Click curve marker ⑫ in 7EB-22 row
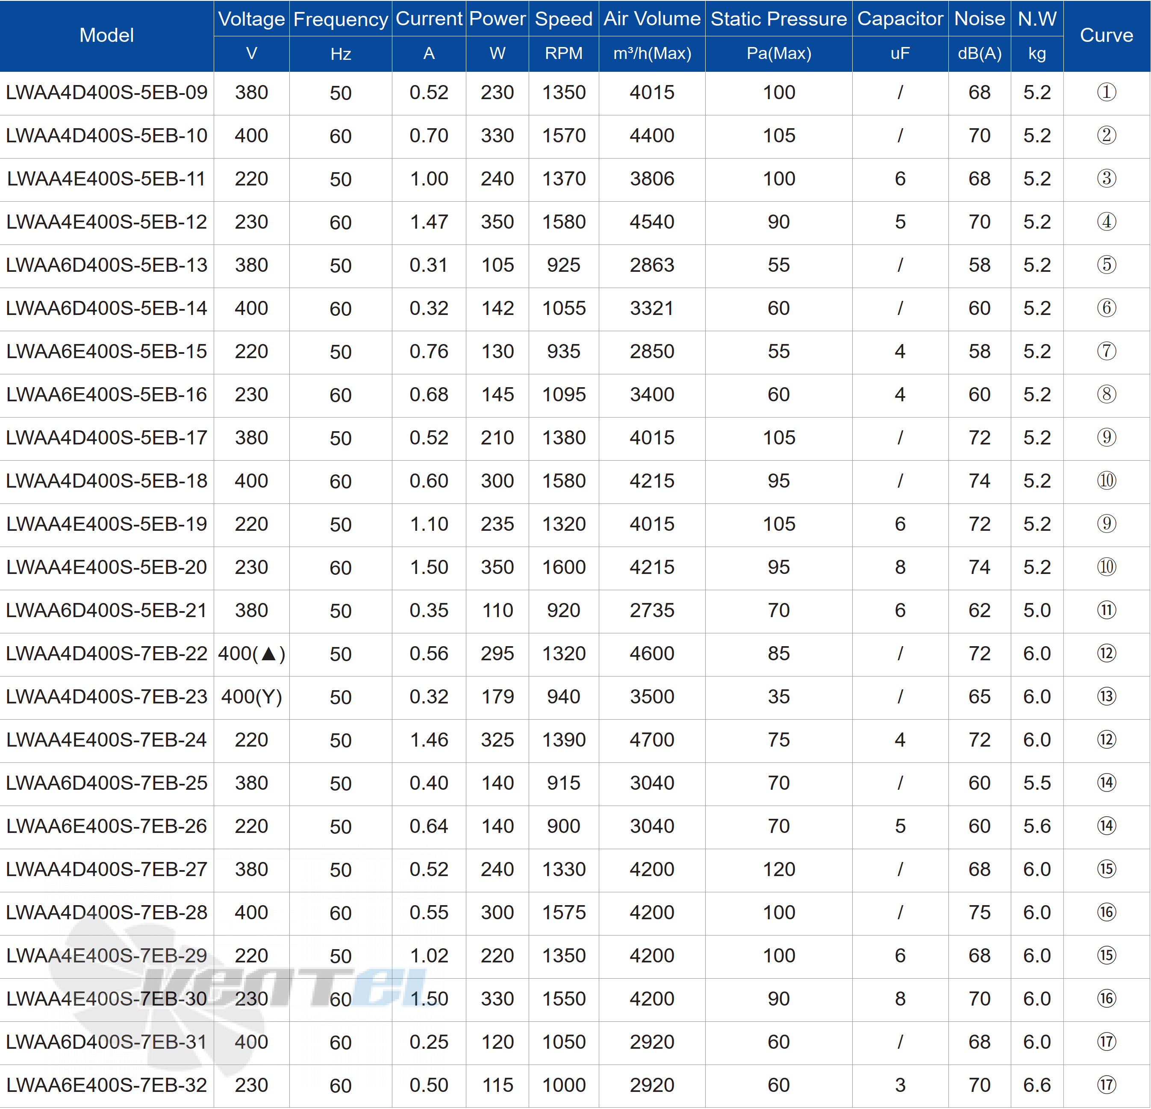The width and height of the screenshot is (1151, 1109). point(1107,653)
